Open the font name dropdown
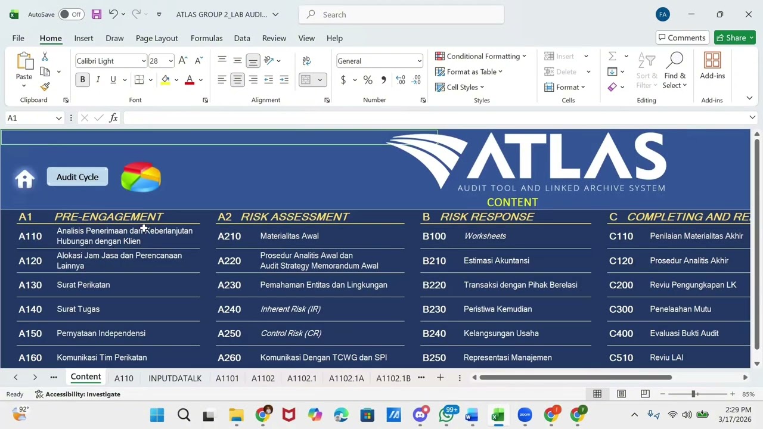This screenshot has width=763, height=429. [x=144, y=61]
